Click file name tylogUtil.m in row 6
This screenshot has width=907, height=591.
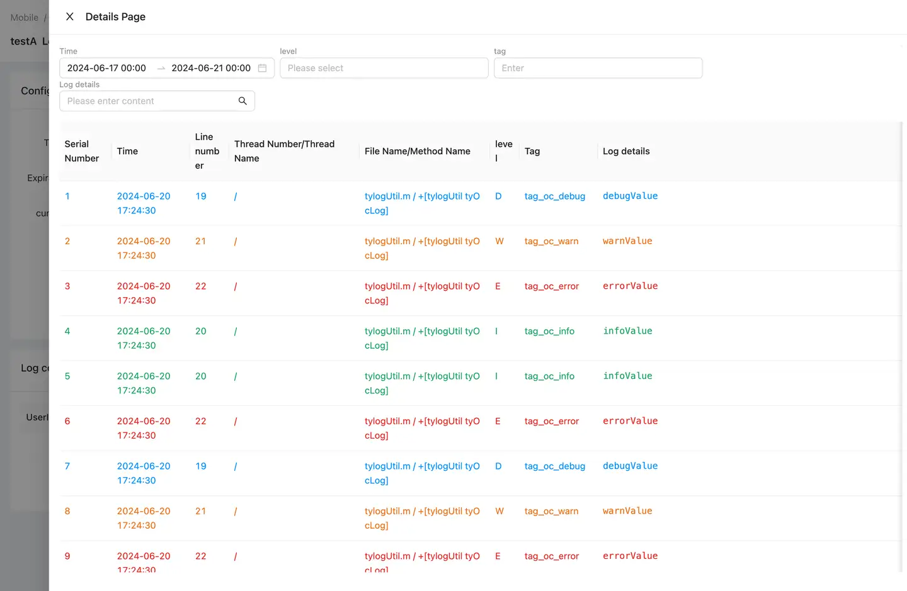click(387, 421)
